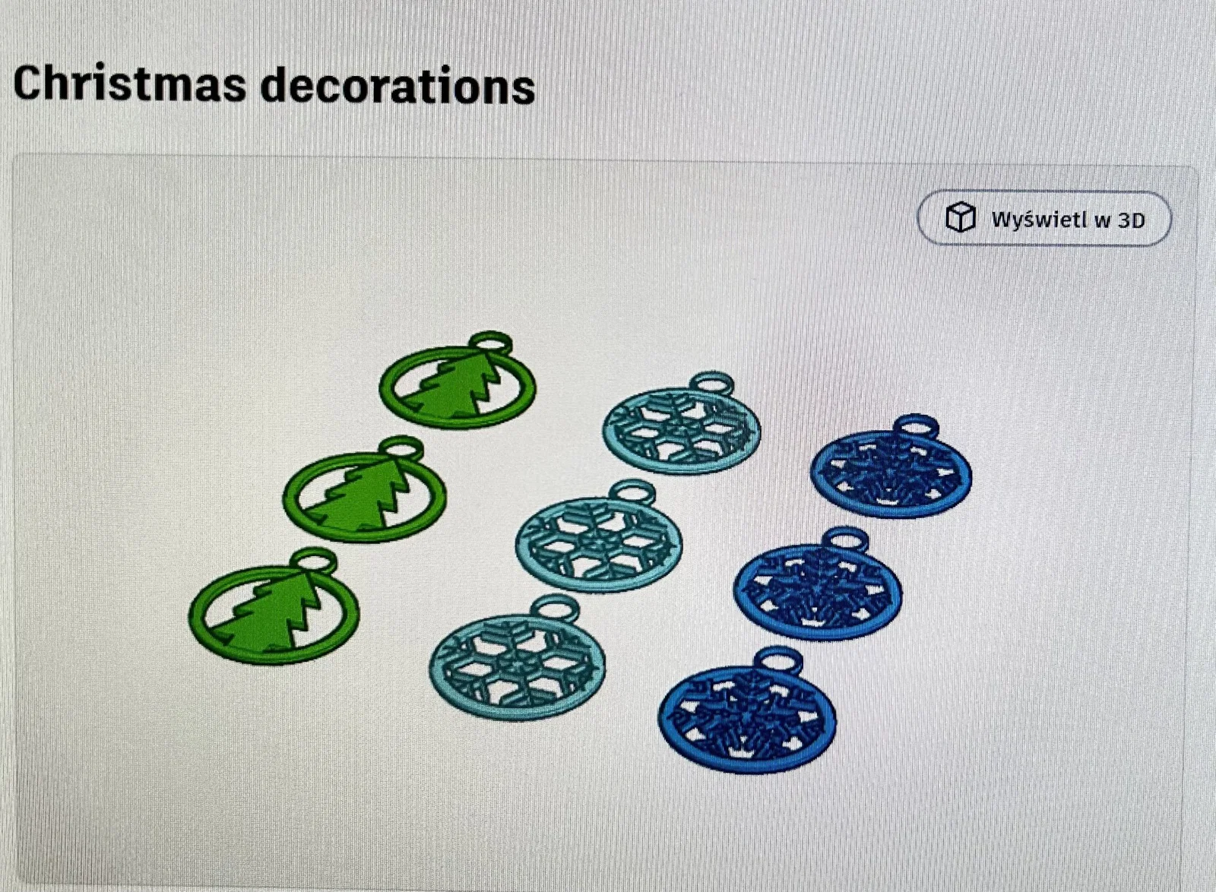The height and width of the screenshot is (892, 1216).
Task: Select the middle green tree ornament
Action: tap(364, 489)
